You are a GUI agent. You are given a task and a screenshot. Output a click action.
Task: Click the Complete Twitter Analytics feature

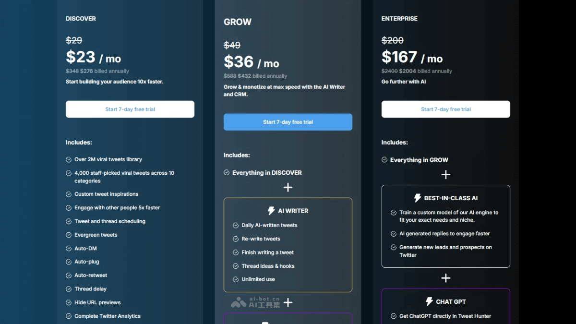click(108, 316)
